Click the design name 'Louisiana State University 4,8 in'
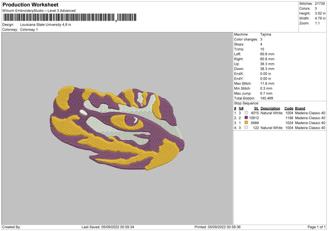Viewport: 328px width, 231px height. pos(45,25)
